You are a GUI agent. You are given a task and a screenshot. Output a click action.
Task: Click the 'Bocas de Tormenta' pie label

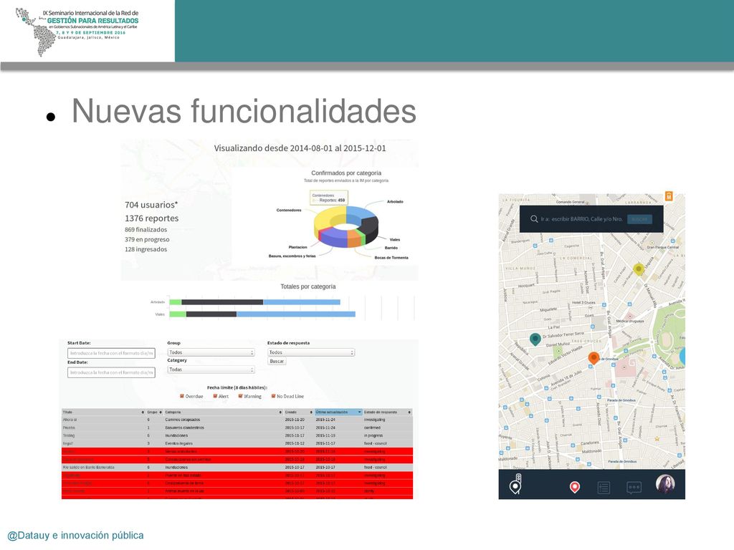pos(391,258)
